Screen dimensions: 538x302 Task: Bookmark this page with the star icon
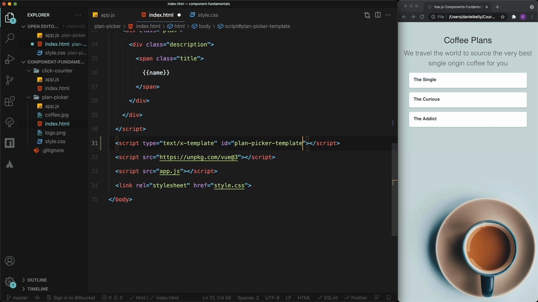[503, 17]
